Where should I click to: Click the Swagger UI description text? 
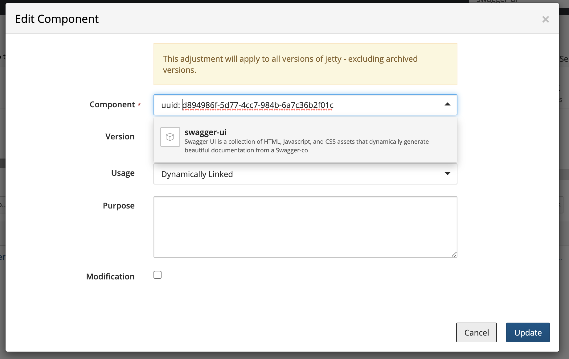(307, 146)
